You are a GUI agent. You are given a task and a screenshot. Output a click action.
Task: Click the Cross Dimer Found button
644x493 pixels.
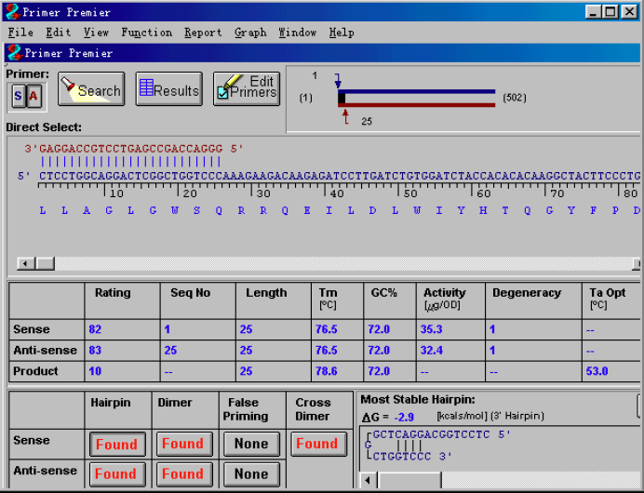coord(316,445)
